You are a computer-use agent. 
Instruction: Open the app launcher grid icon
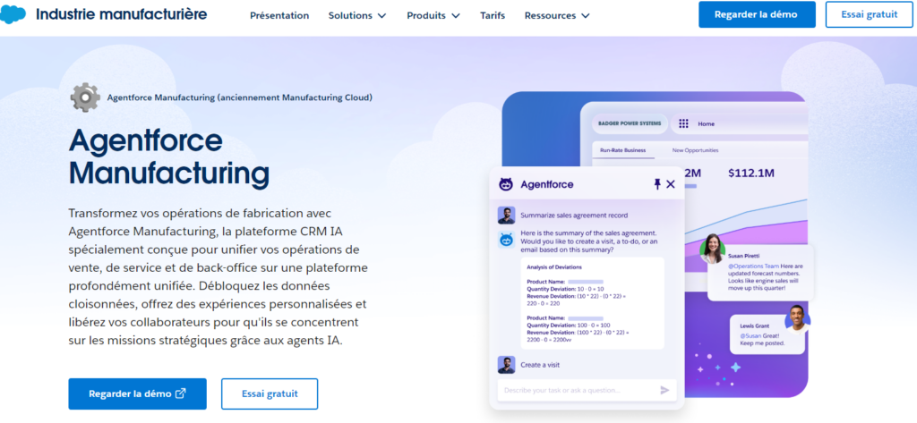(683, 124)
